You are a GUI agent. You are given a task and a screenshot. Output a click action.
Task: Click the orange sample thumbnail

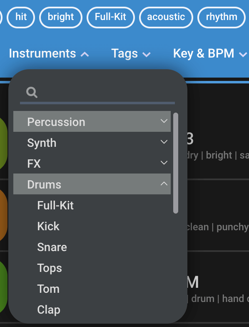point(3,214)
